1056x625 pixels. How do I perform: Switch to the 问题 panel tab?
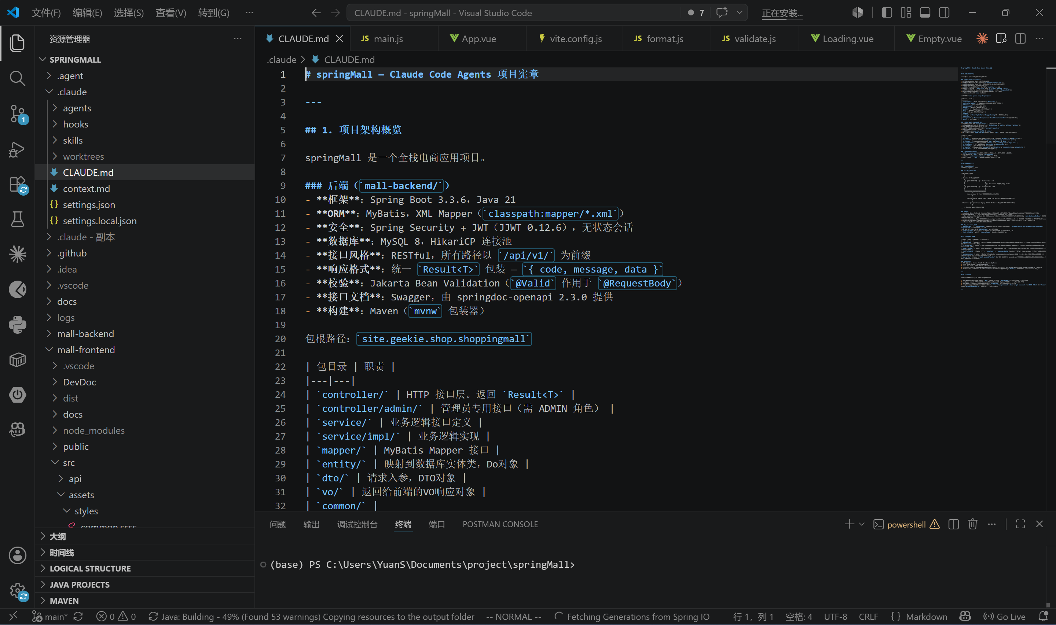click(x=278, y=524)
